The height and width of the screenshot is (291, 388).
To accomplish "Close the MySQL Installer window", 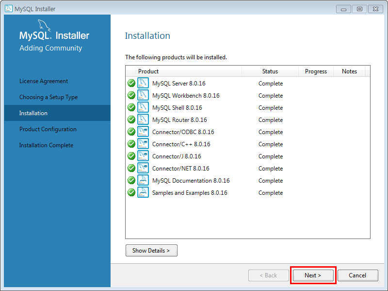I will coord(375,9).
